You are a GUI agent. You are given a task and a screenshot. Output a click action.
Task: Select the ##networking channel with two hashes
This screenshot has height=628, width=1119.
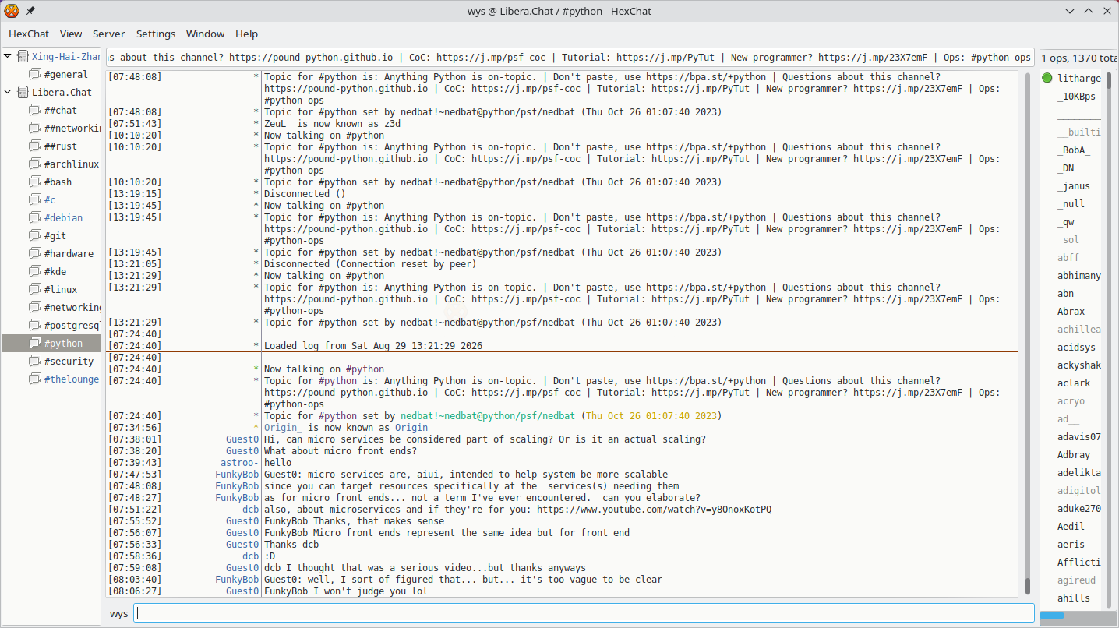72,128
